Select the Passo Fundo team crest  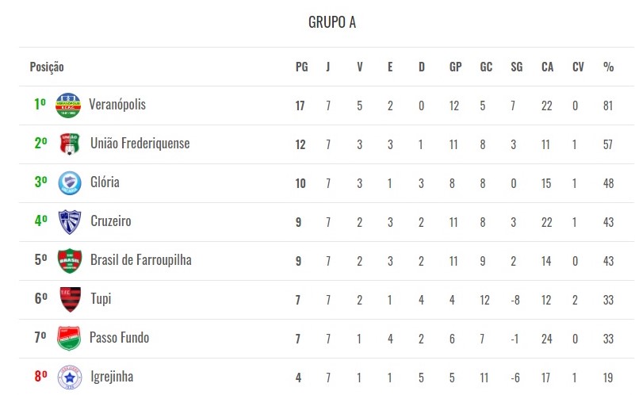pyautogui.click(x=69, y=339)
